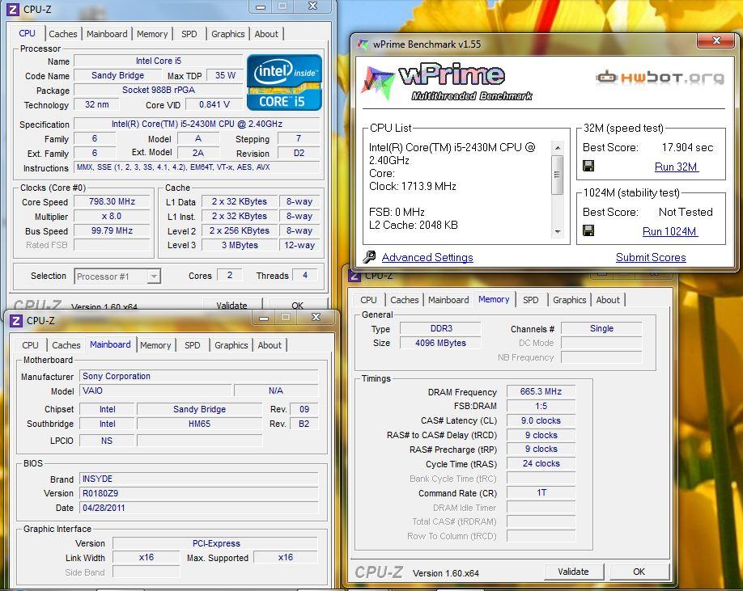
Task: Click the Channels # Single value
Action: tap(602, 328)
